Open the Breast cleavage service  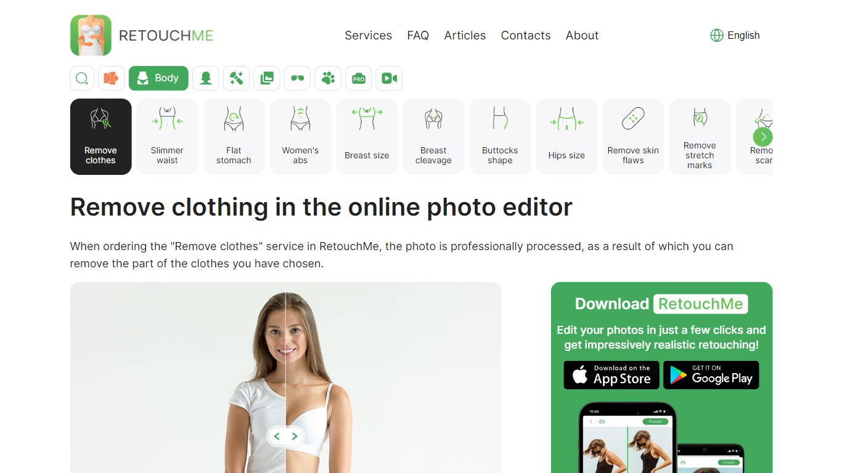tap(433, 136)
